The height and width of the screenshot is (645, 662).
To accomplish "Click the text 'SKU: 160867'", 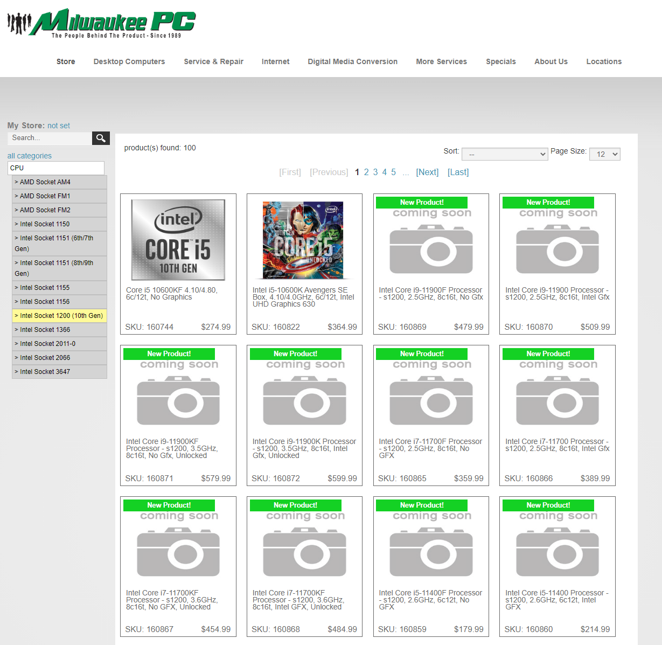I will pyautogui.click(x=149, y=629).
